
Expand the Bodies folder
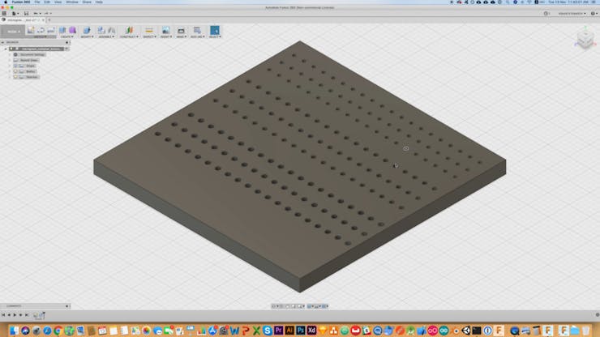(10, 71)
